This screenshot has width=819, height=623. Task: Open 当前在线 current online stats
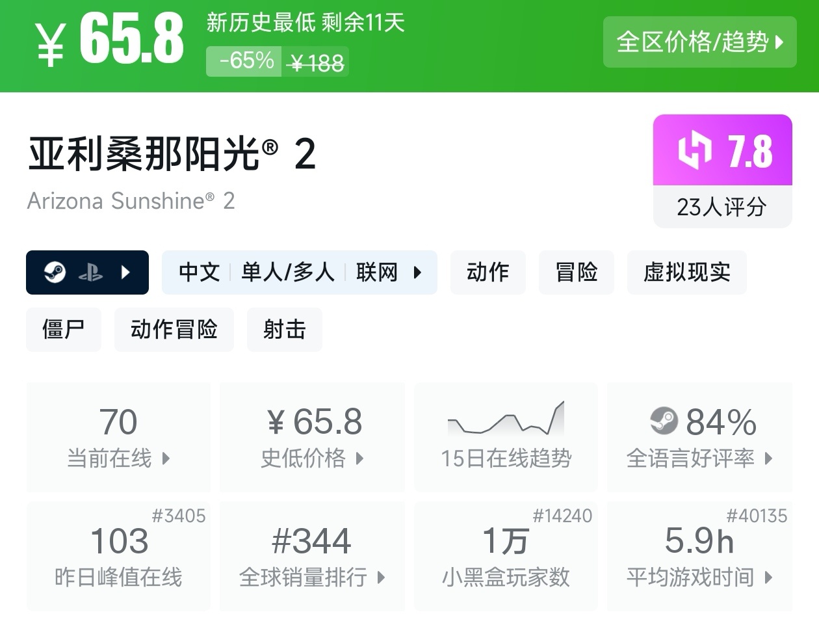[x=118, y=437]
